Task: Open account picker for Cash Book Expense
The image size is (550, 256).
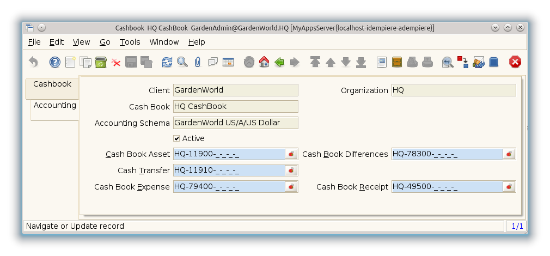Action: 291,187
